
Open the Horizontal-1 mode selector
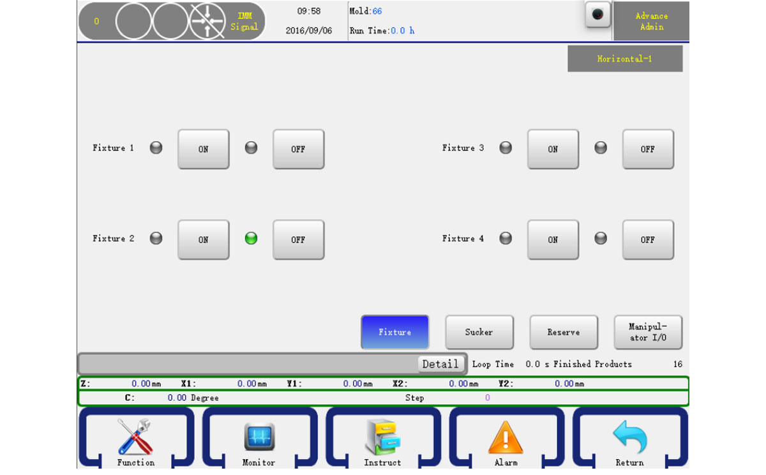pos(625,59)
